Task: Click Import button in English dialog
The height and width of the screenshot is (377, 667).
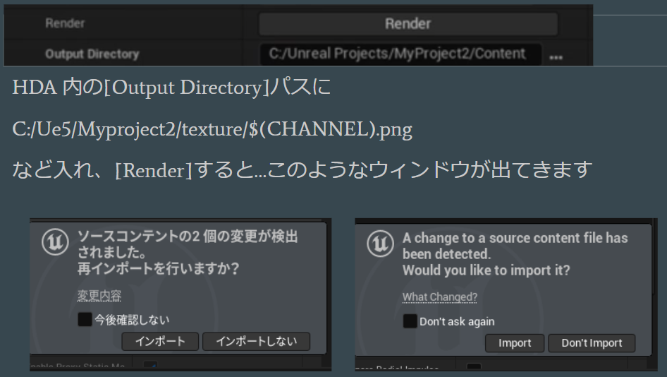Action: pyautogui.click(x=515, y=343)
